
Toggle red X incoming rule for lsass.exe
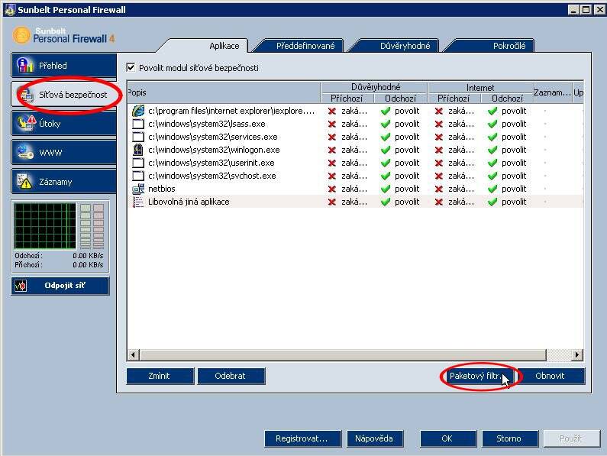click(x=332, y=124)
